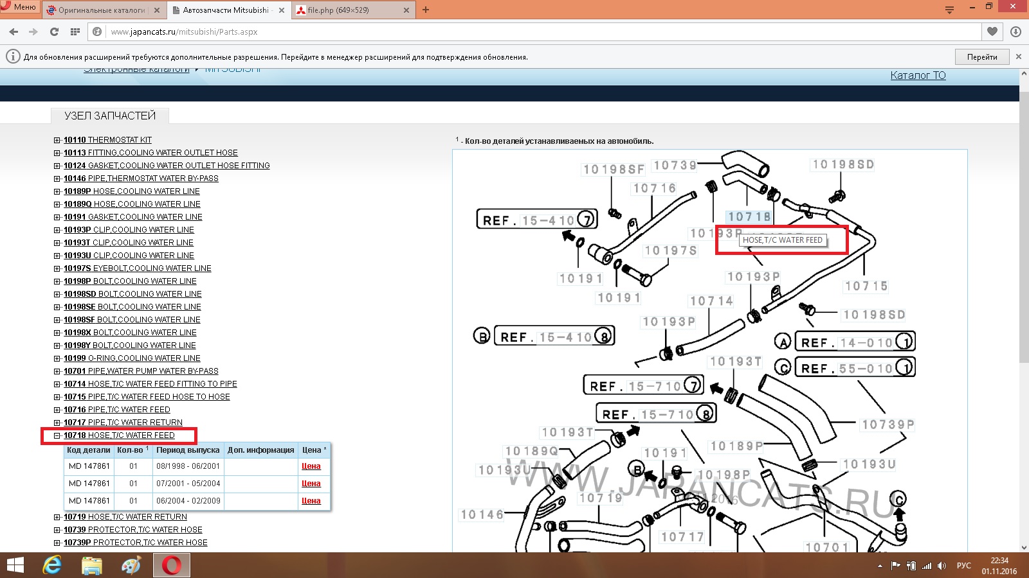Open the downloads icon in address bar
Image resolution: width=1029 pixels, height=578 pixels.
click(1016, 31)
